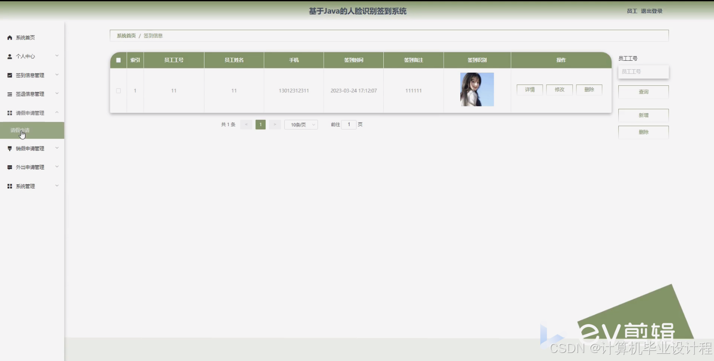714x361 pixels.
Task: Click the next page arrow
Action: [x=275, y=124]
